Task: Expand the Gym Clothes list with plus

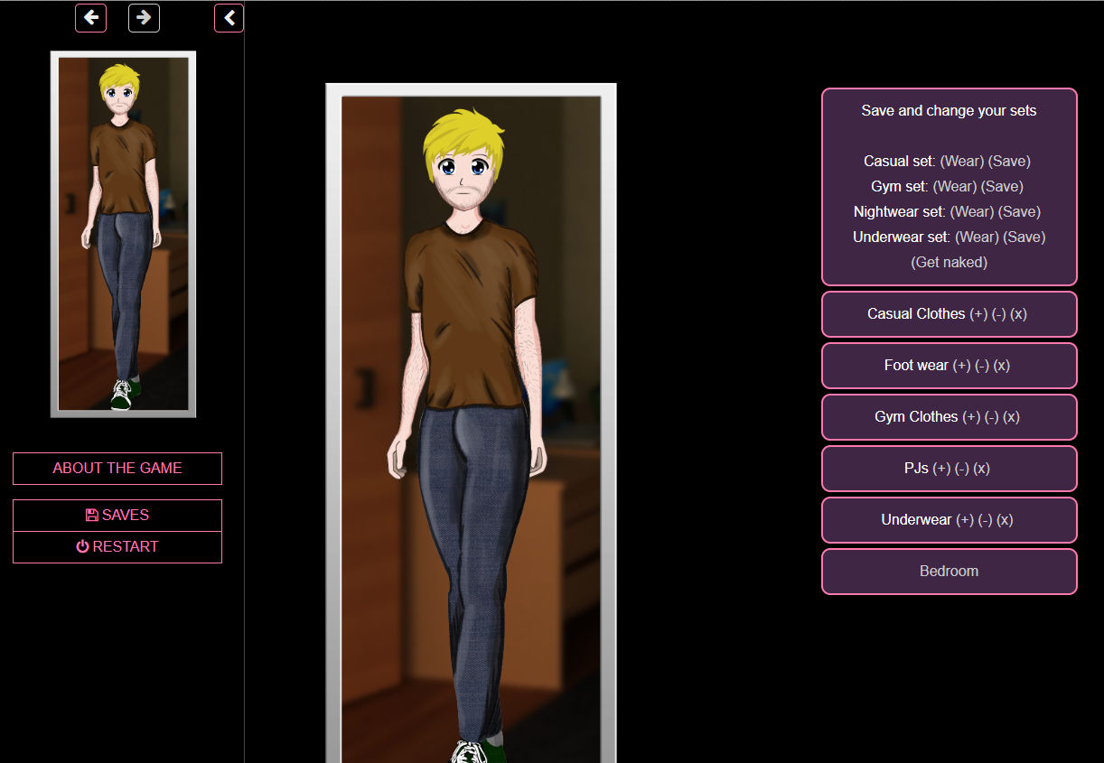Action: [x=971, y=417]
